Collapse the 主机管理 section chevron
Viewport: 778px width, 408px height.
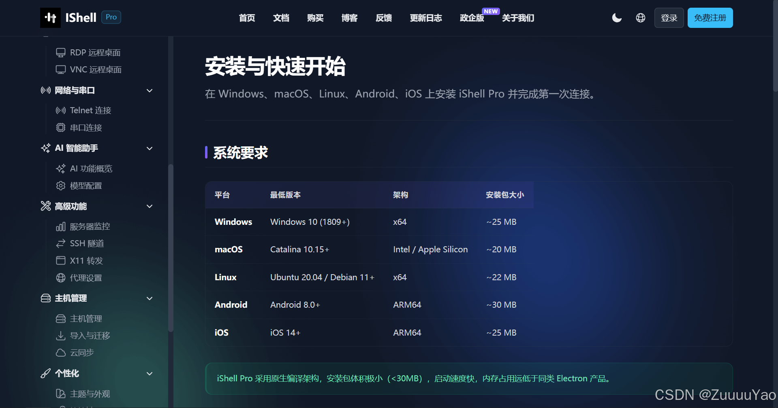click(x=150, y=298)
